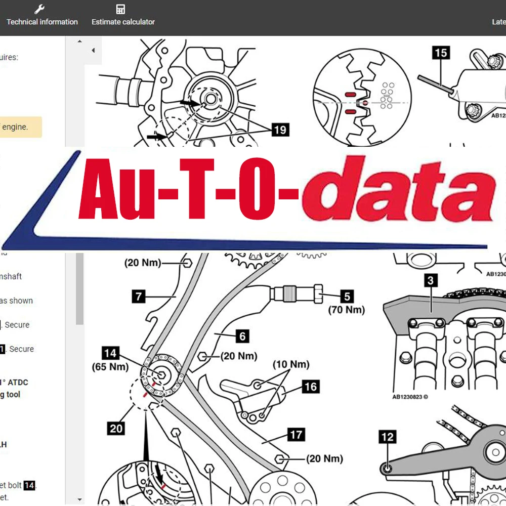Click the 'ATDC' bold text line
The image size is (506, 506).
(14, 383)
